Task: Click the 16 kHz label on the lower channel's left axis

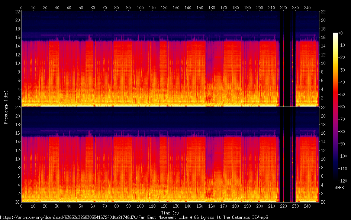Action: (17, 133)
